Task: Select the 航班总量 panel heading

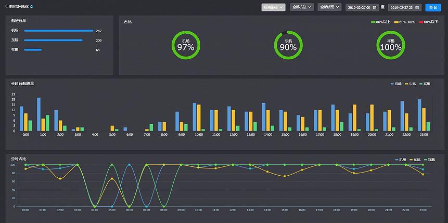Action: [19, 21]
